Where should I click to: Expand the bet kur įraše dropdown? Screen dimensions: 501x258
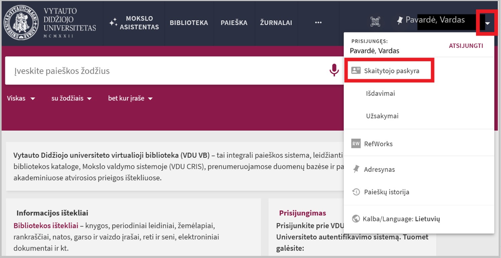point(130,98)
